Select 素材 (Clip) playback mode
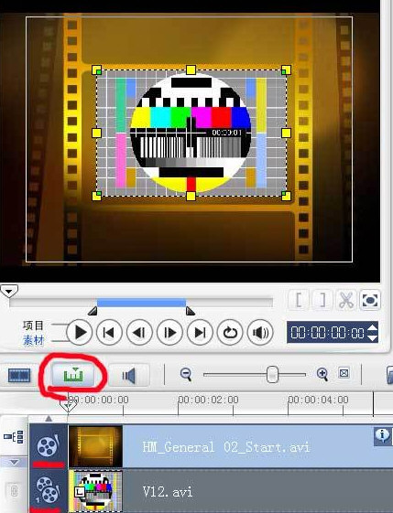Image resolution: width=393 pixels, height=513 pixels. (x=33, y=340)
